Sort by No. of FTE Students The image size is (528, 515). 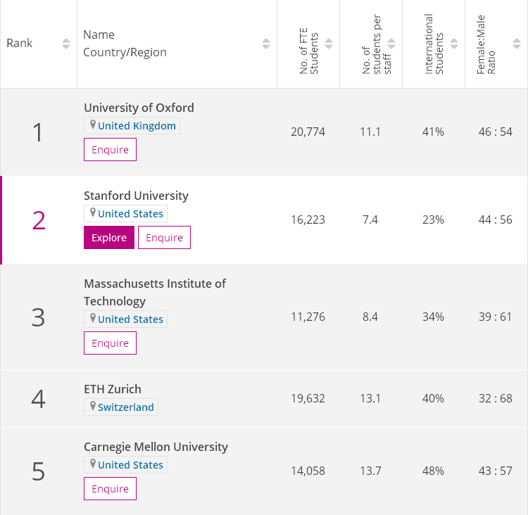(x=329, y=44)
